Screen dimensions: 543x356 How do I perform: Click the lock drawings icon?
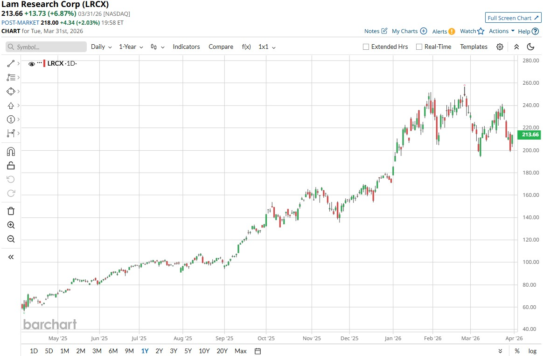point(11,165)
